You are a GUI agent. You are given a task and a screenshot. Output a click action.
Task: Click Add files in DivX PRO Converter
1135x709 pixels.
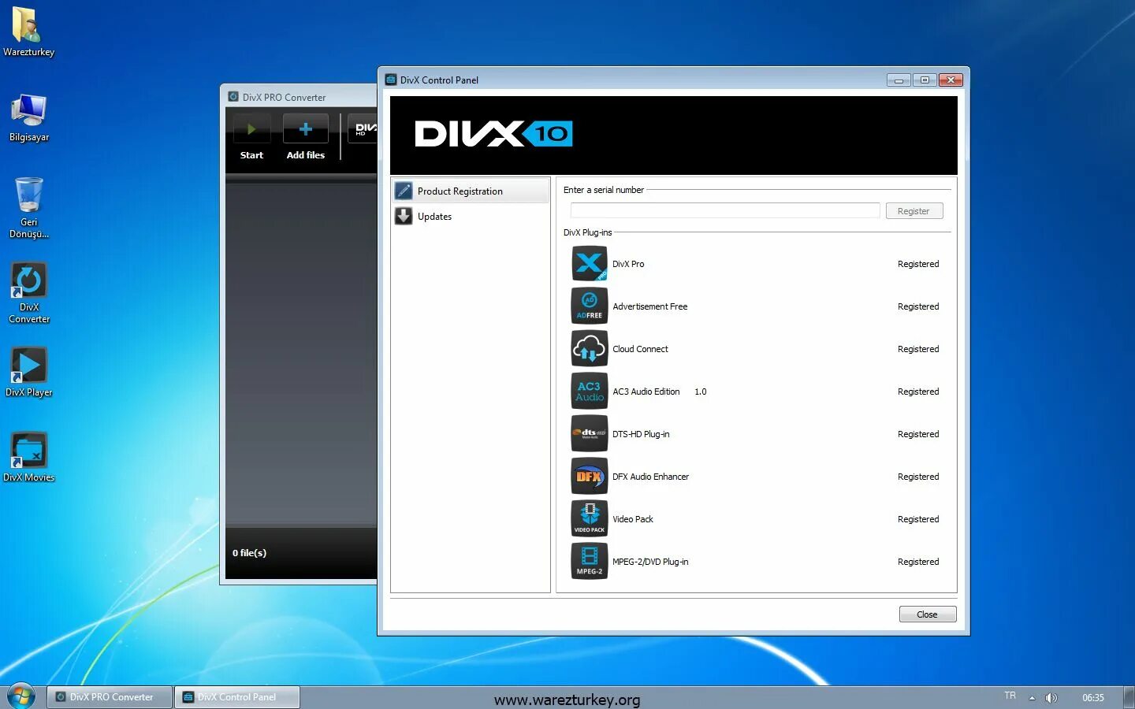[306, 137]
